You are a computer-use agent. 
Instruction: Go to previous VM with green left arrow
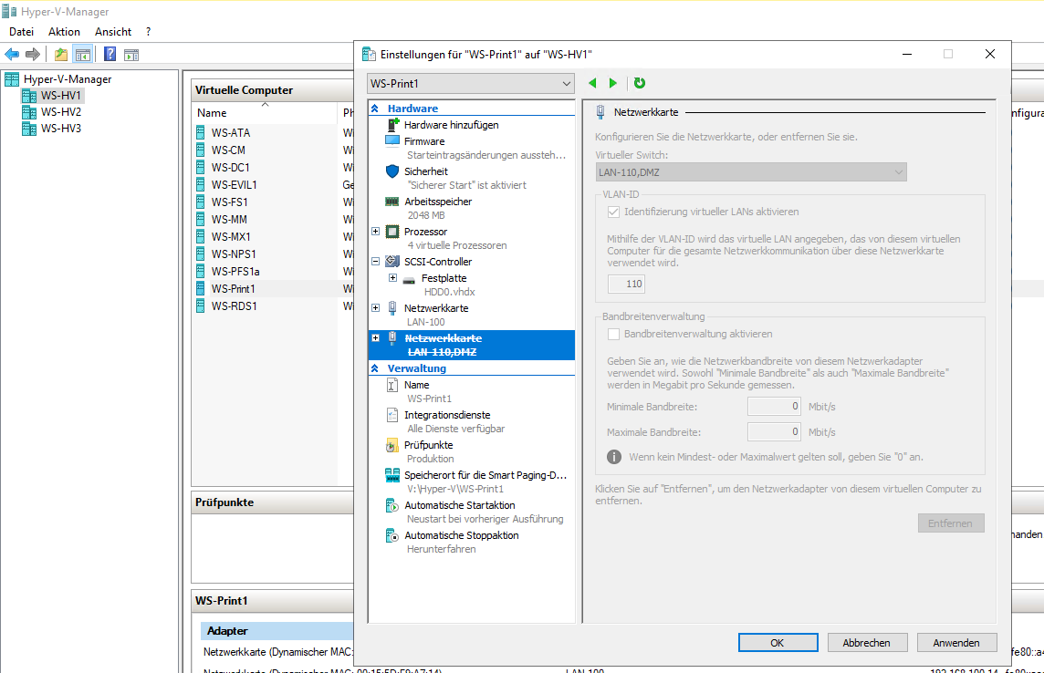point(592,83)
